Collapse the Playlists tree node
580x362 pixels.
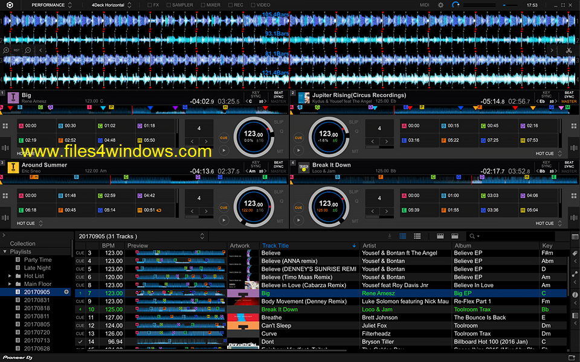click(x=5, y=252)
